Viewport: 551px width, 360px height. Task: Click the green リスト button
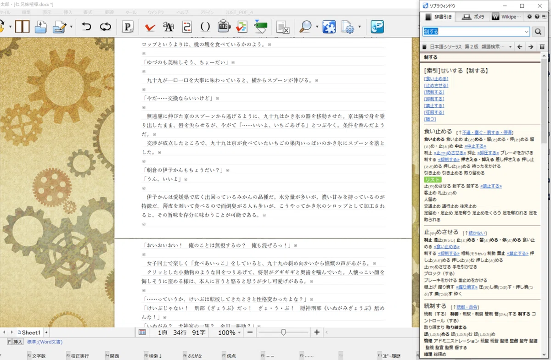433,180
